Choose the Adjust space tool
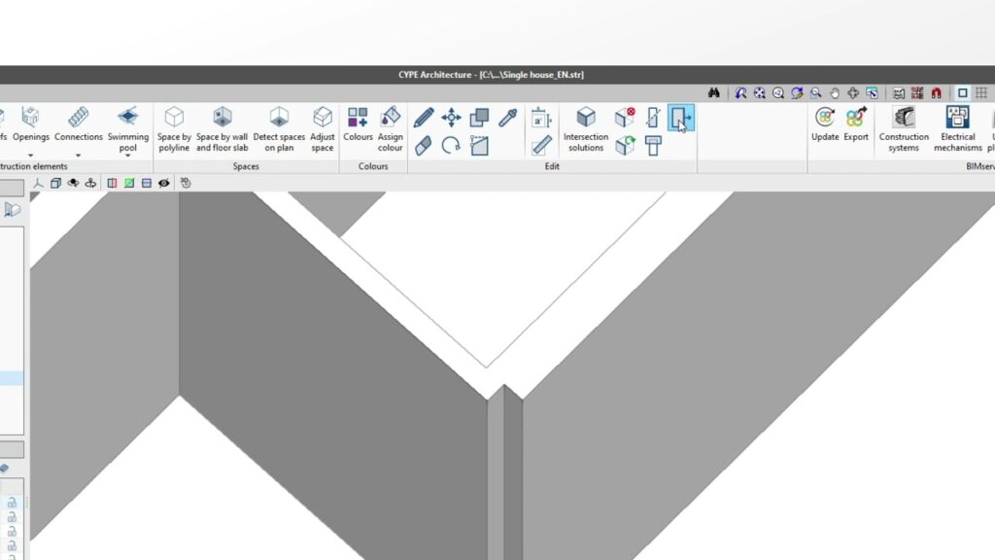This screenshot has height=560, width=995. [x=323, y=128]
